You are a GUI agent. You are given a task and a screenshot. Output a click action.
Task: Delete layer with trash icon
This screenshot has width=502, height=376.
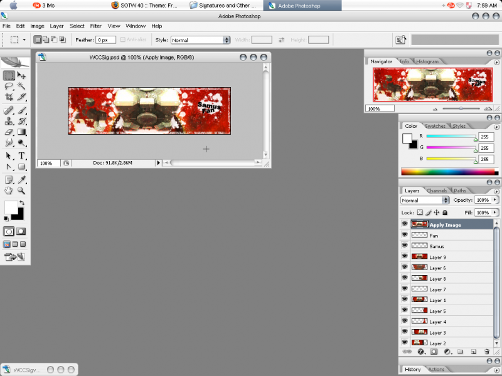(487, 352)
